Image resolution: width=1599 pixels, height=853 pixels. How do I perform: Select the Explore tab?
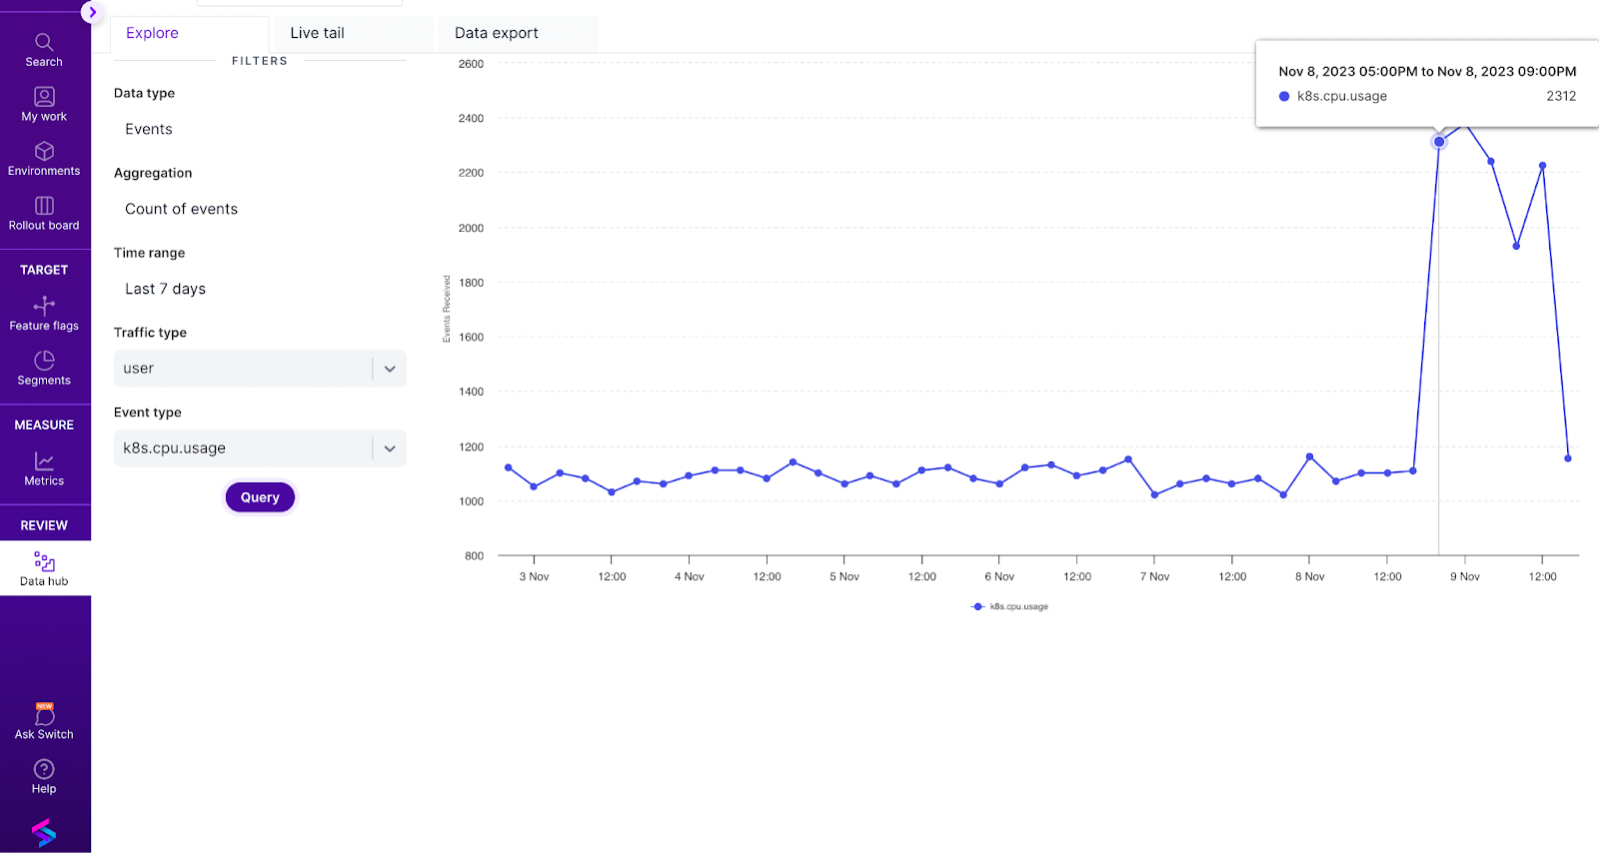[152, 33]
